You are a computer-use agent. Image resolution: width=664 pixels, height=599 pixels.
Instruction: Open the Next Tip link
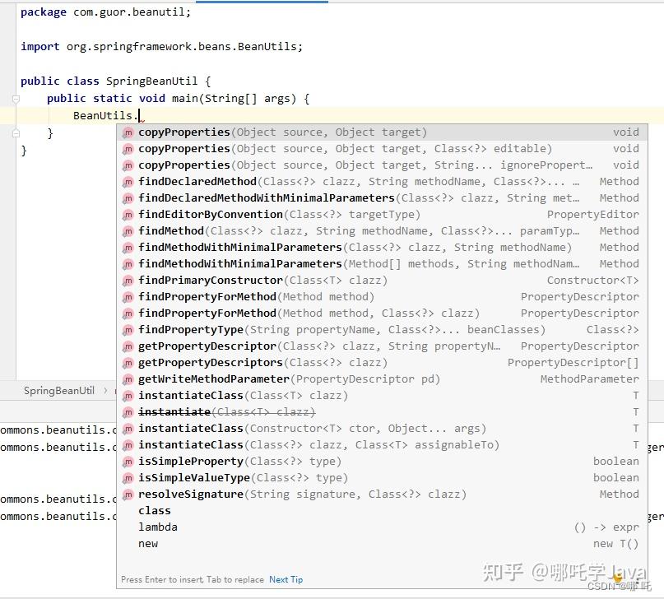(286, 579)
